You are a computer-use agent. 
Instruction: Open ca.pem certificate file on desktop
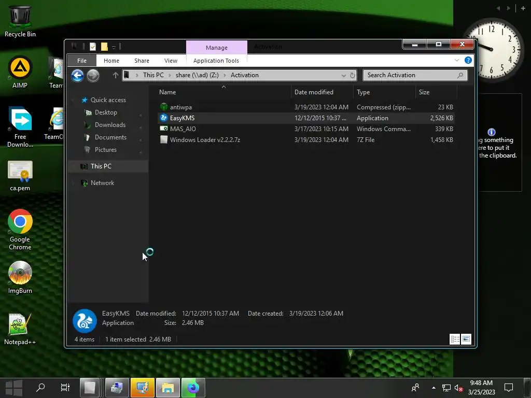coord(20,176)
